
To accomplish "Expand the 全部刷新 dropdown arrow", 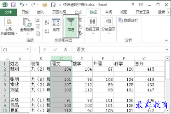I will (27, 34).
